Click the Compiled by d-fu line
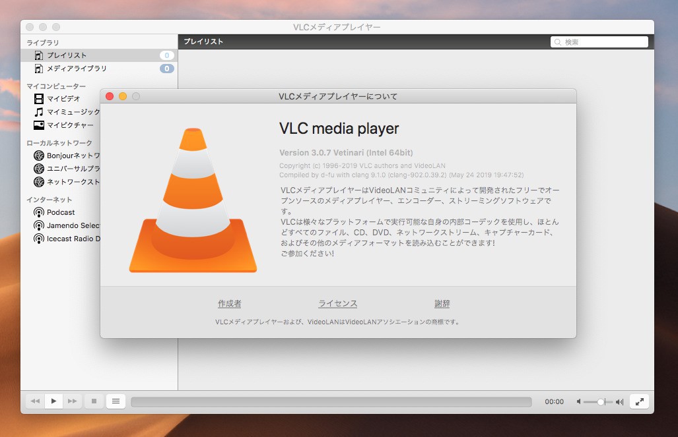The width and height of the screenshot is (678, 437). pos(401,175)
